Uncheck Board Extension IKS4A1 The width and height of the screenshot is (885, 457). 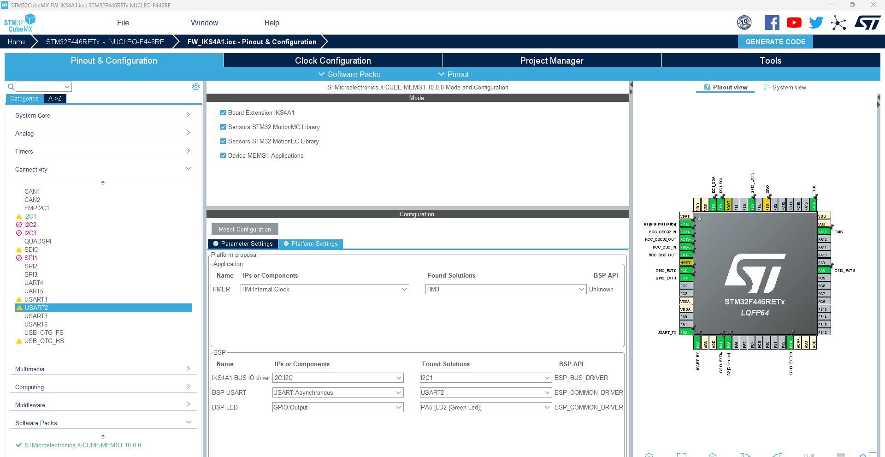(223, 112)
